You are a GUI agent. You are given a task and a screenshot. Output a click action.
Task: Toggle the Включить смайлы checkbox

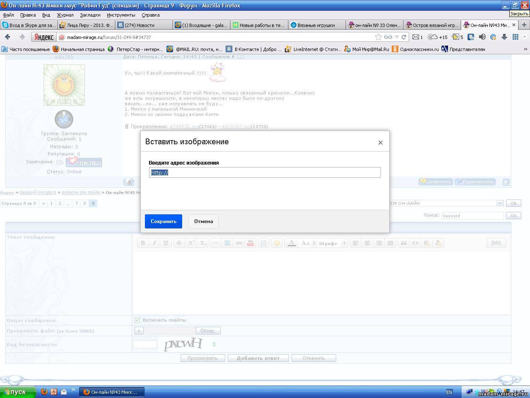click(137, 320)
